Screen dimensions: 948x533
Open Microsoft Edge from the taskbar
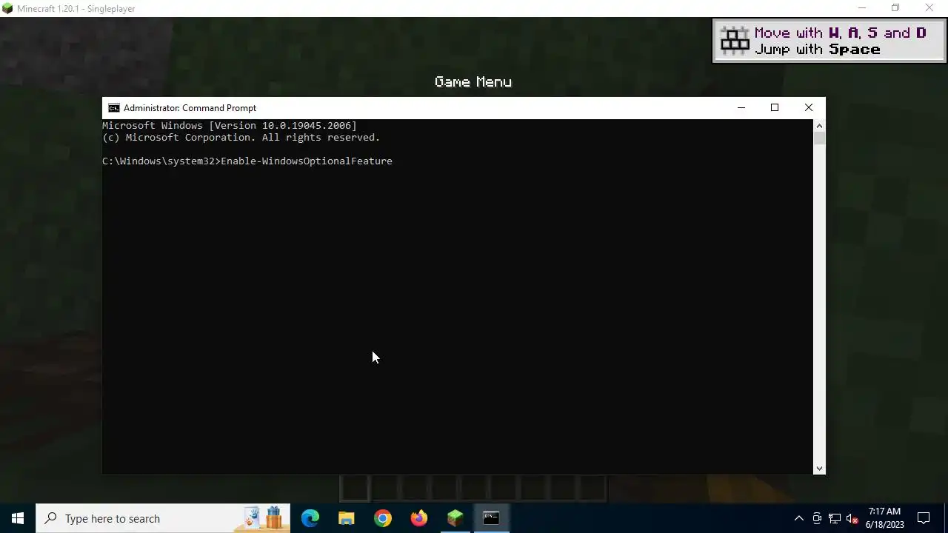310,518
